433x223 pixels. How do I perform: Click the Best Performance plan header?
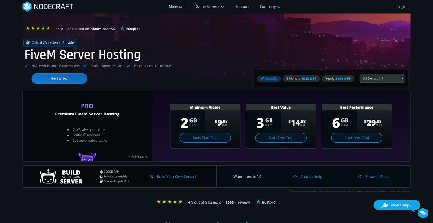357,107
